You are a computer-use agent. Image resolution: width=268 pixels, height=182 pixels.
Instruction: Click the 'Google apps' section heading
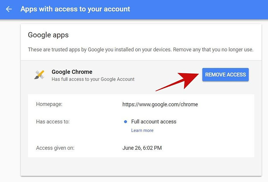tap(48, 35)
